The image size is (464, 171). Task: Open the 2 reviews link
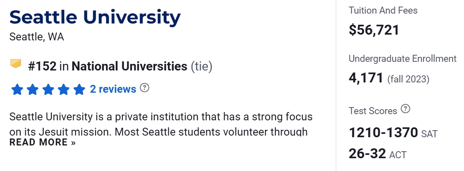click(113, 89)
